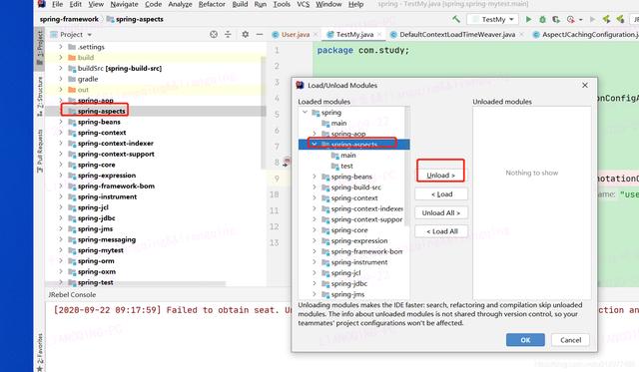Open the profiler dropdown arrow in toolbar
This screenshot has width=639, height=372.
coord(580,20)
